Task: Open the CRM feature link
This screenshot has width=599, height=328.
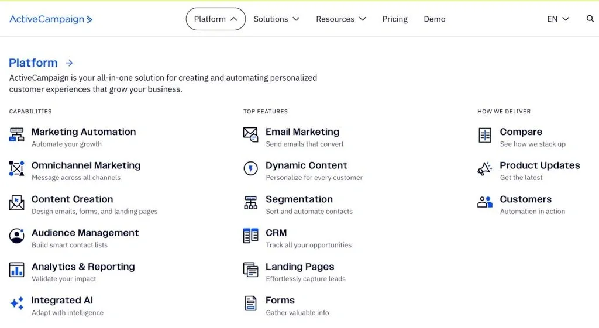Action: pos(276,233)
